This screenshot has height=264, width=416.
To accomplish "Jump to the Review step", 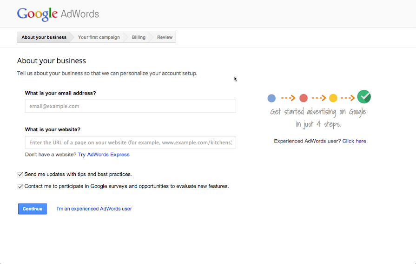I will 165,37.
